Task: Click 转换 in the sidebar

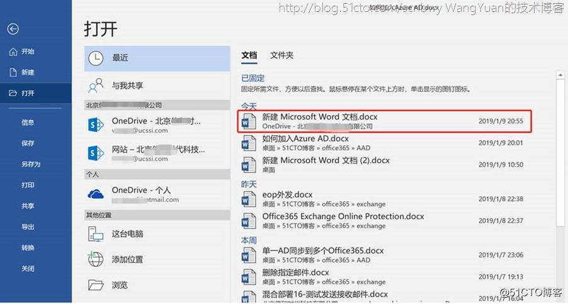Action: 28,247
